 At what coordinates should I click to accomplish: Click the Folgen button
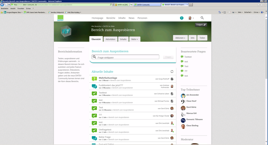tap(201, 25)
